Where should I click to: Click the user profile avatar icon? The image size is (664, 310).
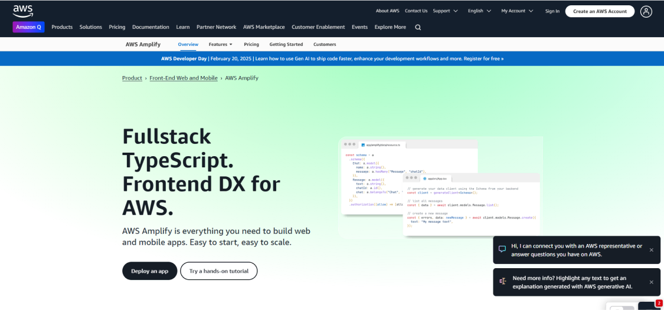point(646,11)
